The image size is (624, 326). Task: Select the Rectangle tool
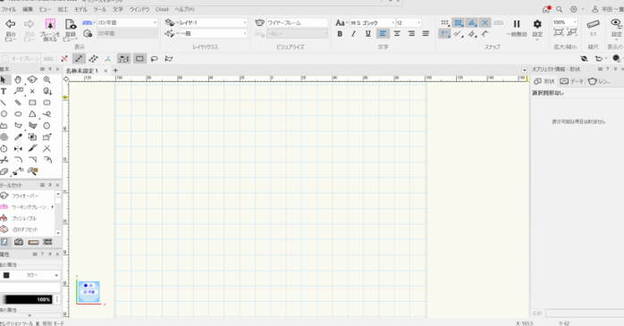pyautogui.click(x=32, y=103)
